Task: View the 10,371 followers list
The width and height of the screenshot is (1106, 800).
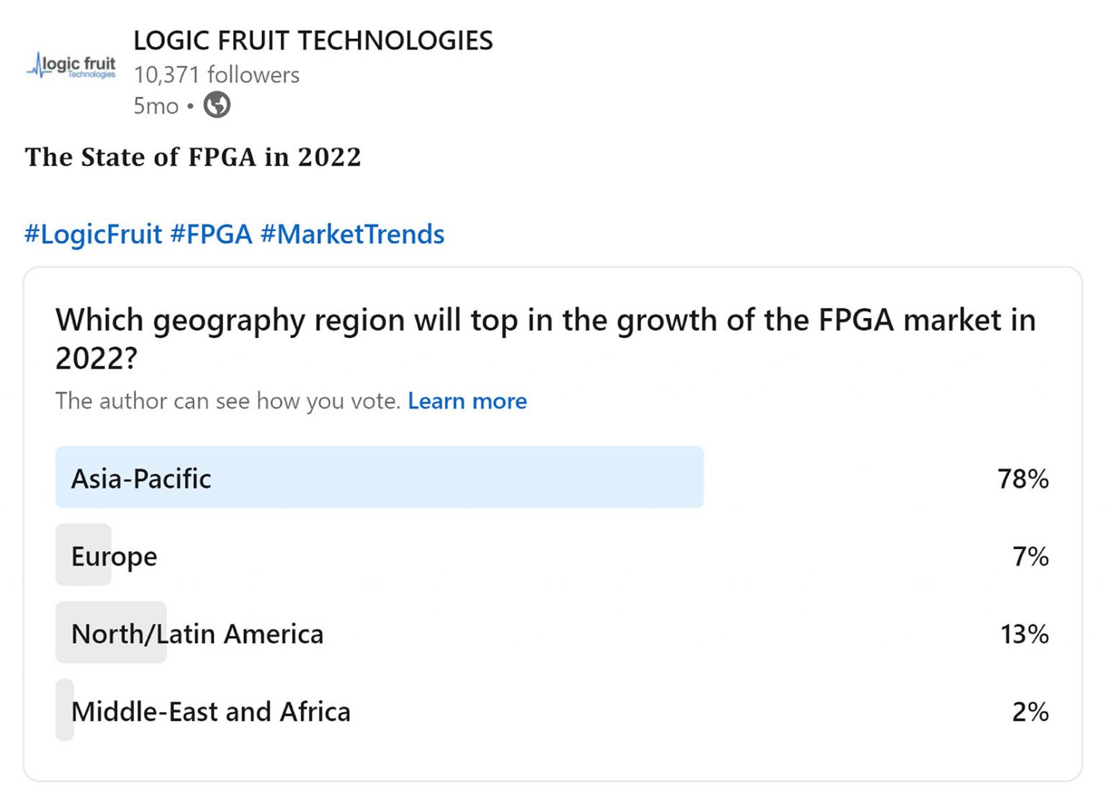Action: 217,74
